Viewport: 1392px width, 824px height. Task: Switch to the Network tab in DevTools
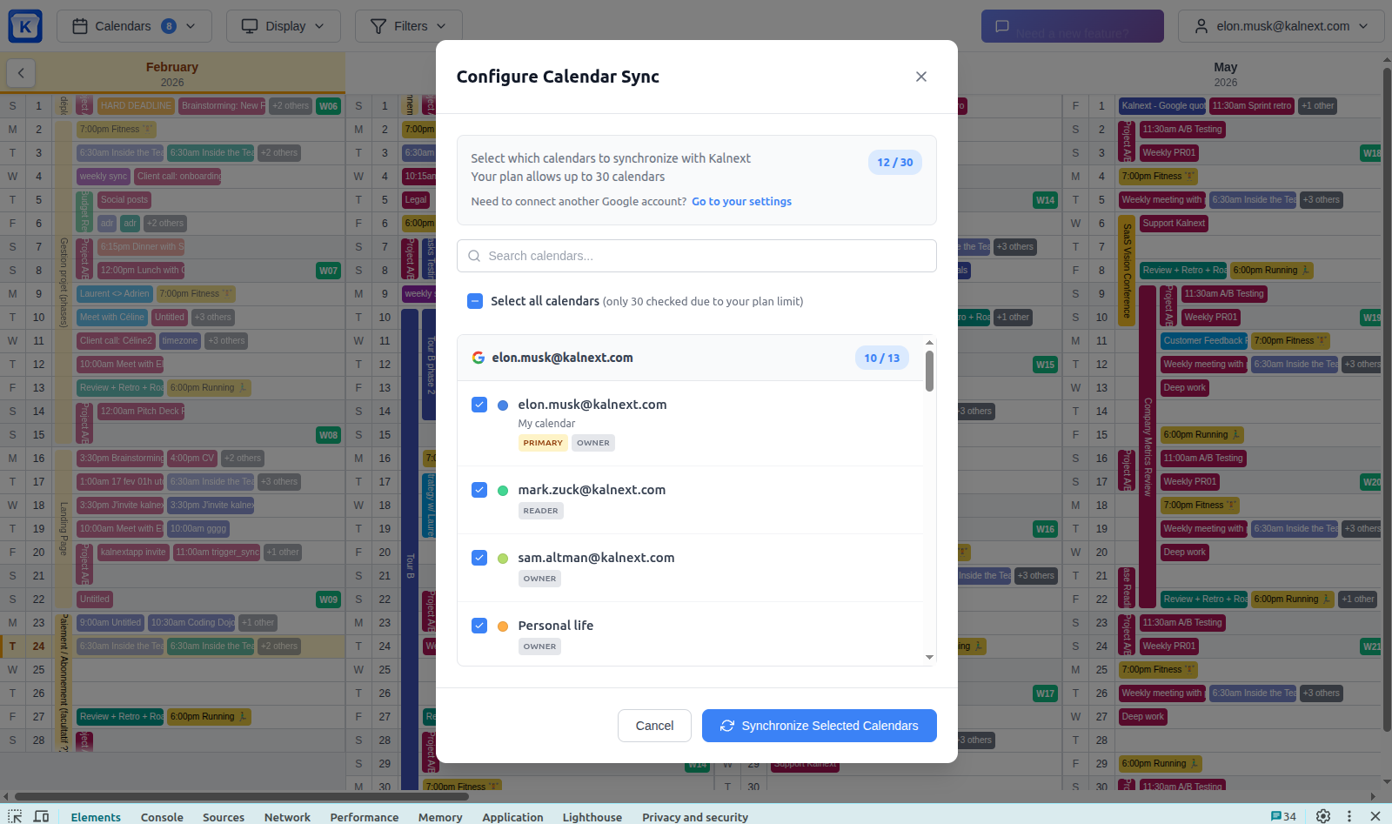tap(287, 817)
